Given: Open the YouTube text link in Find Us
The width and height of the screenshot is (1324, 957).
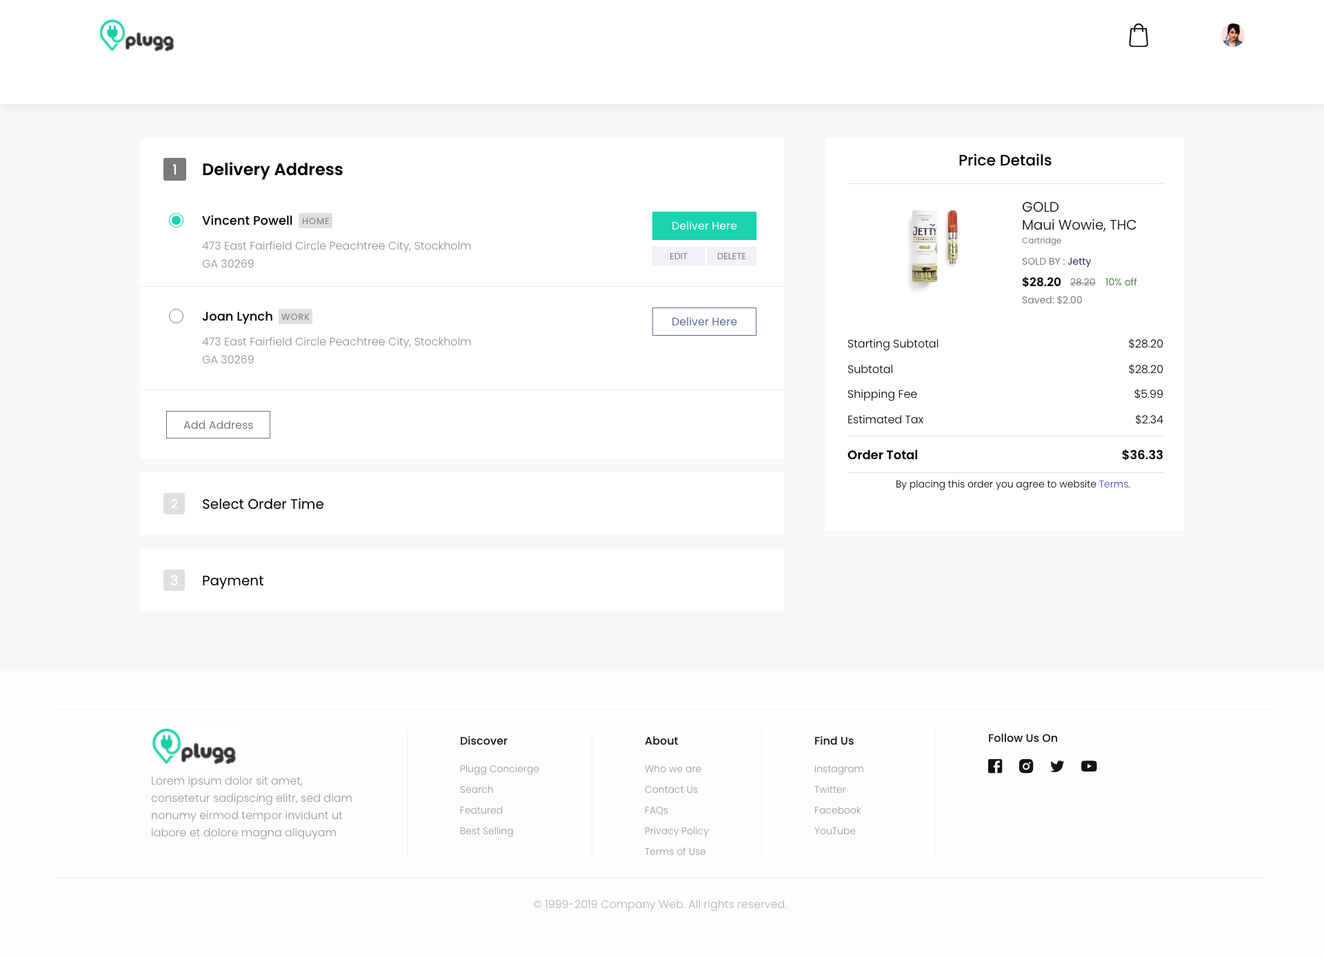Looking at the screenshot, I should tap(835, 831).
